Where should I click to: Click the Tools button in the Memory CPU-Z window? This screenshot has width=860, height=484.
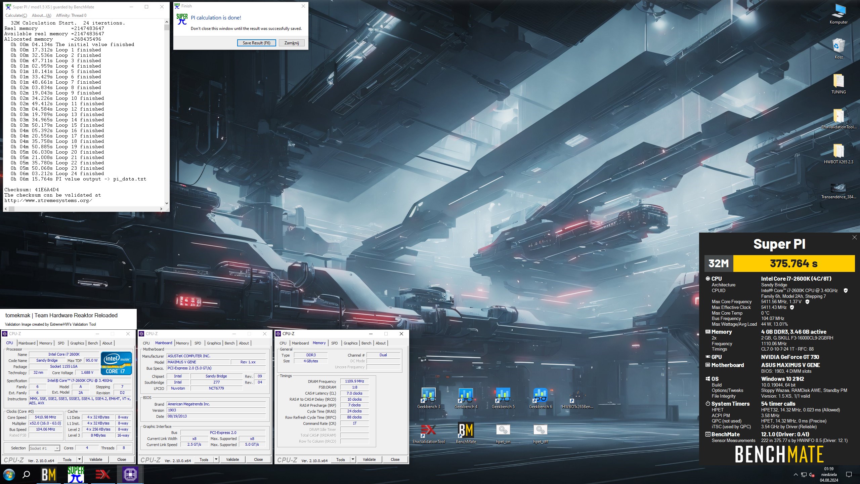pyautogui.click(x=340, y=459)
